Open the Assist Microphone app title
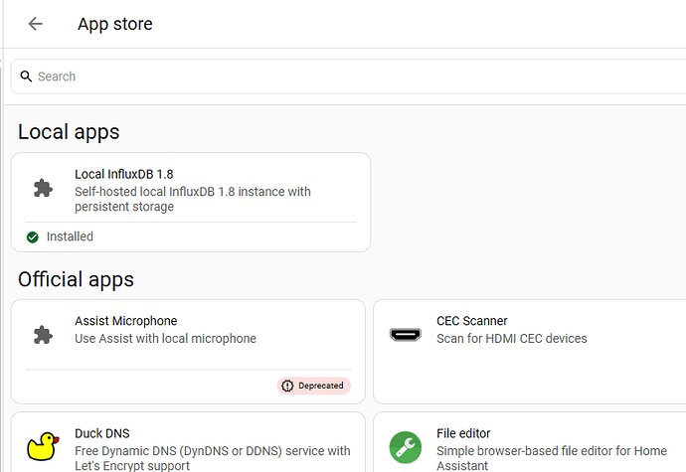This screenshot has width=686, height=472. (126, 321)
